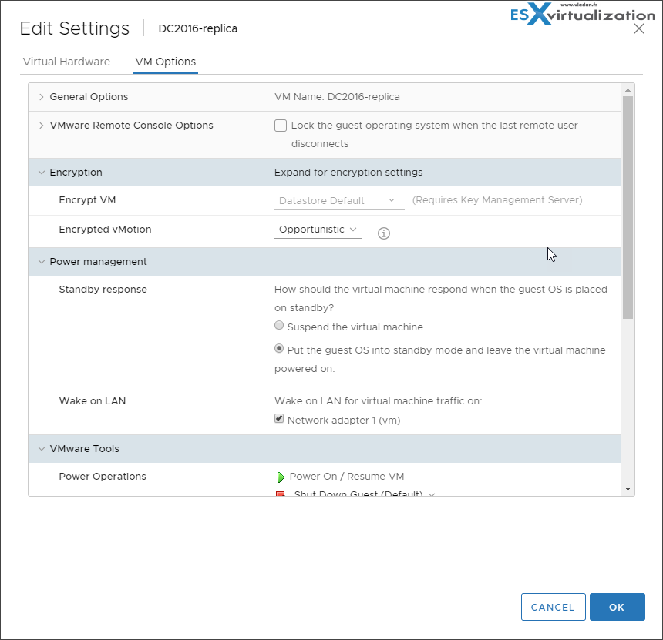
Task: Select the VM Options tab
Action: tap(165, 62)
